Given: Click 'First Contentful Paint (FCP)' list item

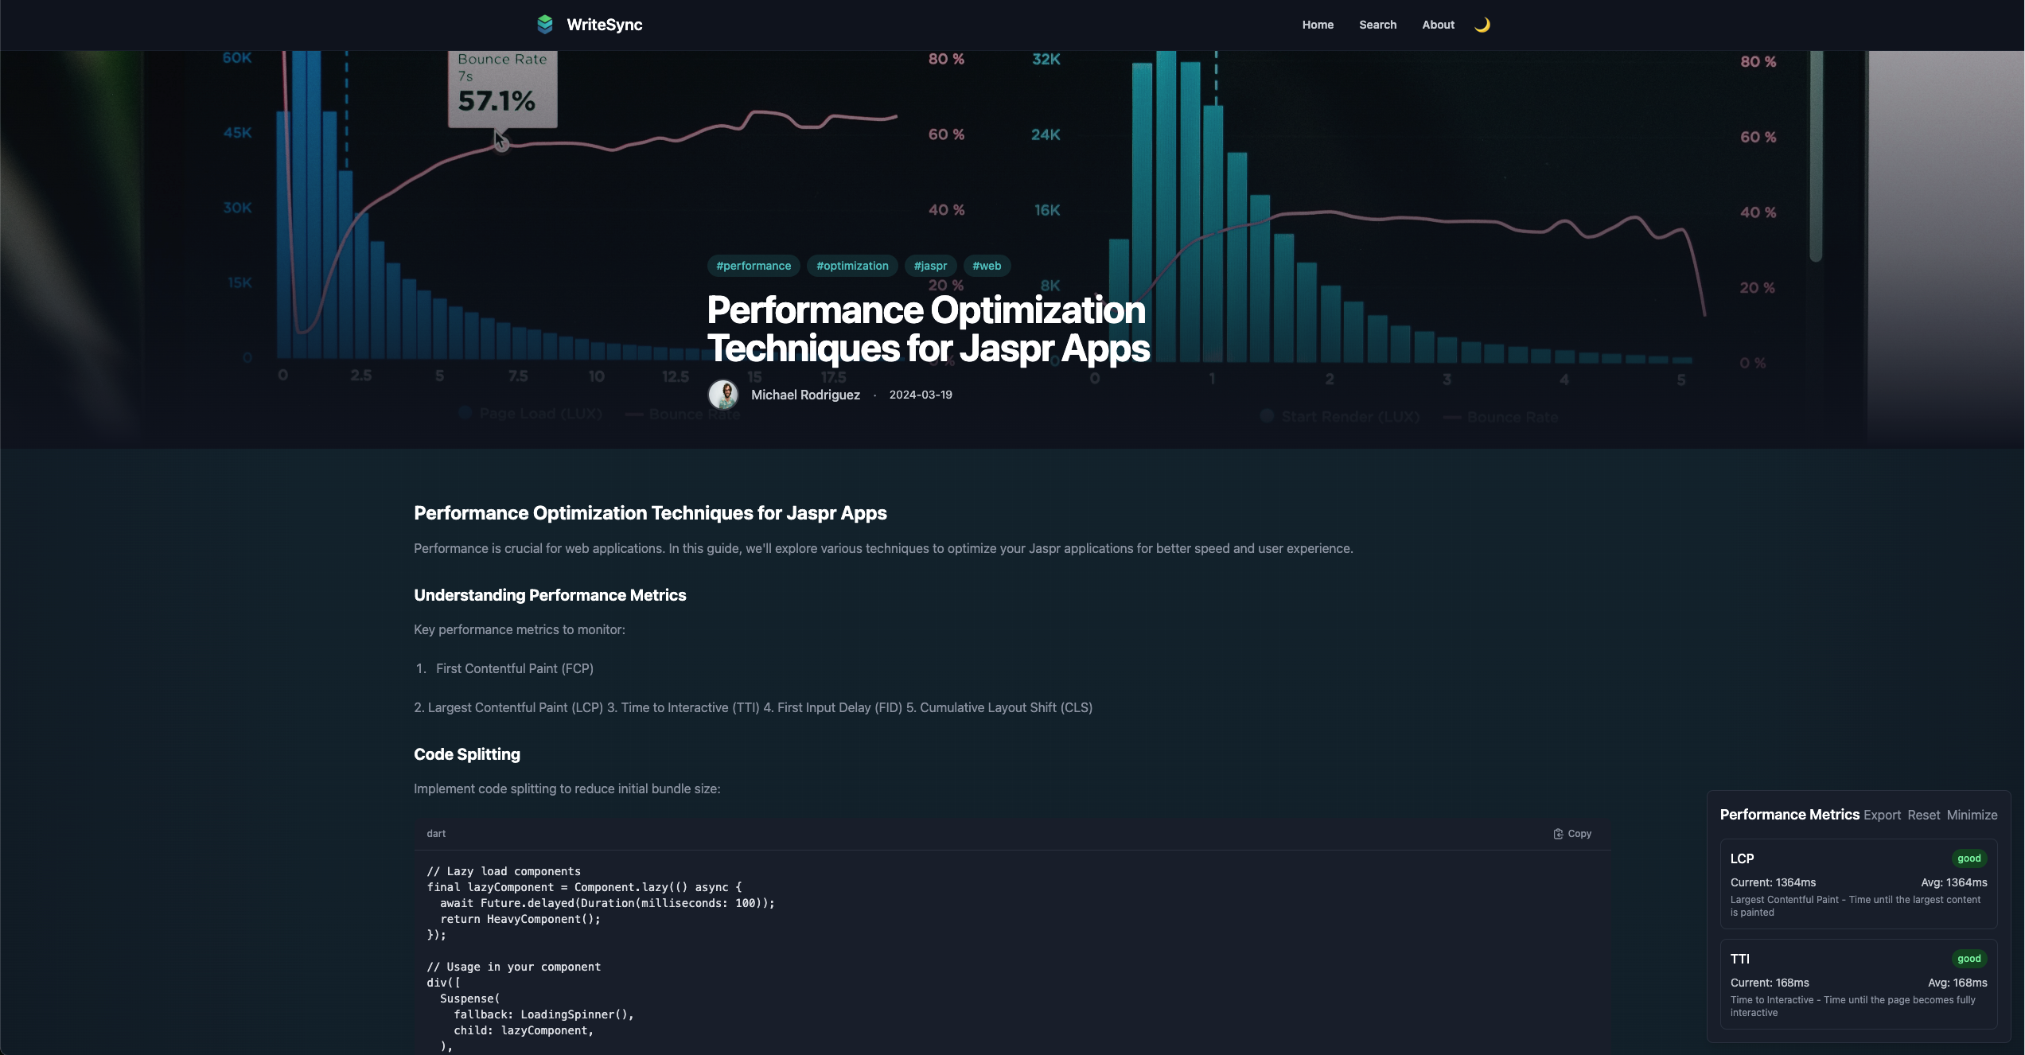Looking at the screenshot, I should coord(514,668).
